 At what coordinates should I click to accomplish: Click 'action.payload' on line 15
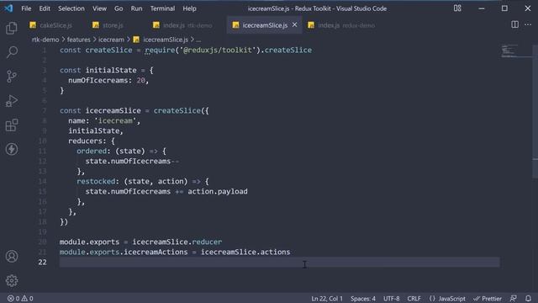click(x=218, y=191)
